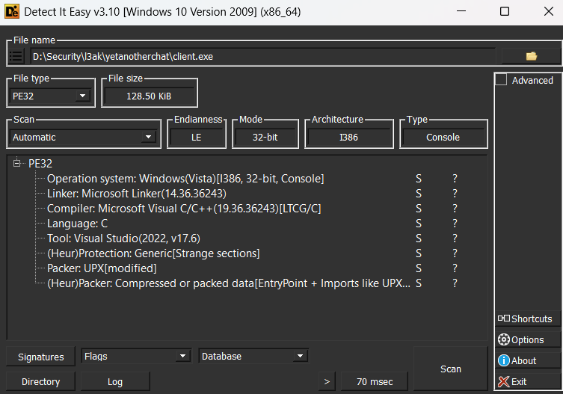Select the Tool: Visual Studio row
The width and height of the screenshot is (563, 394).
124,238
